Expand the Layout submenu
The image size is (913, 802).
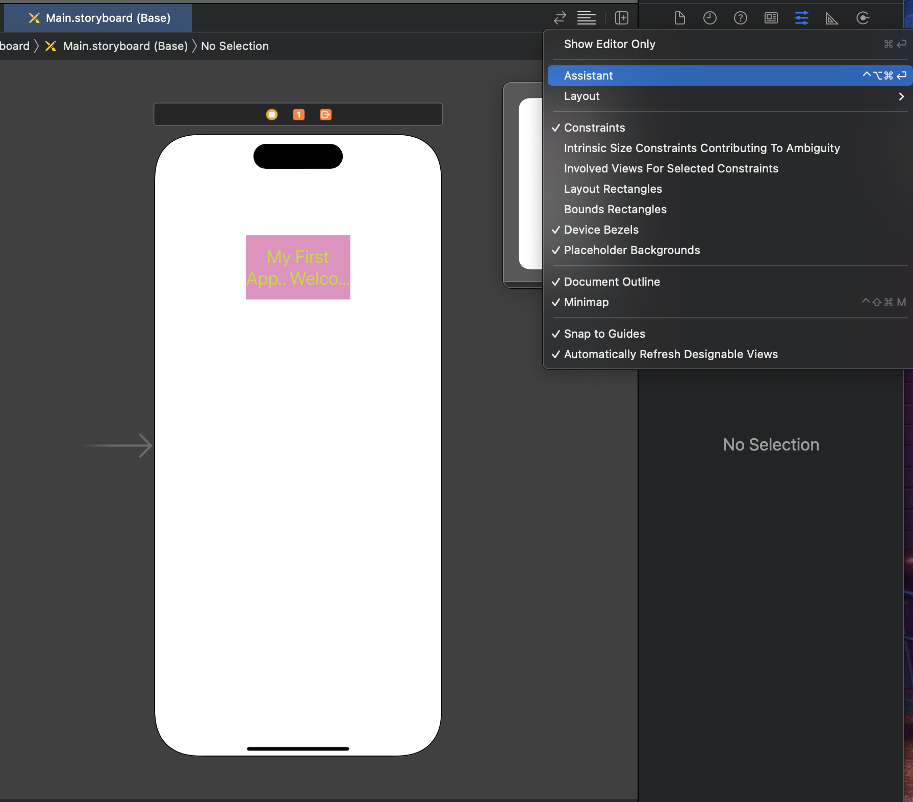point(581,96)
